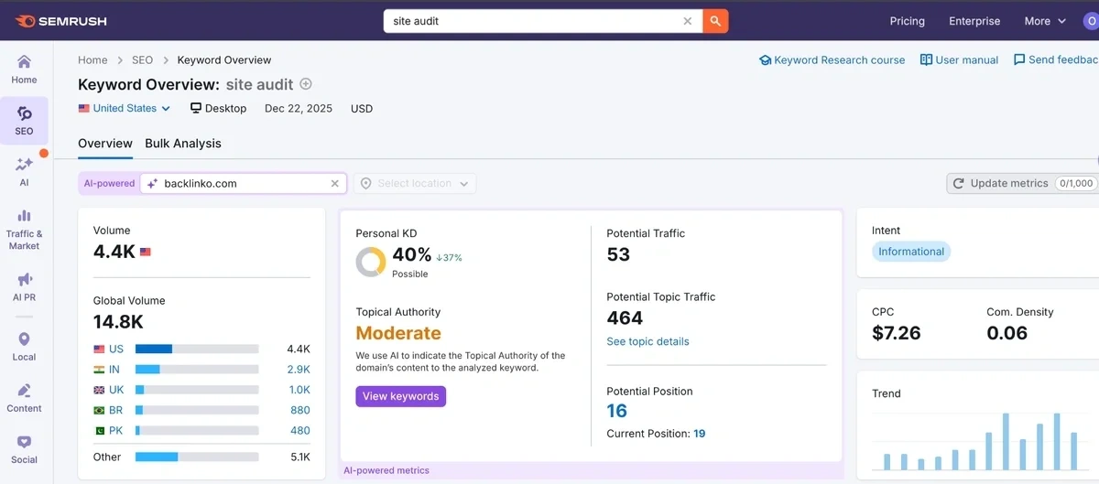1099x484 pixels.
Task: Click the AI sparkle icon in domain field
Action: [x=153, y=183]
